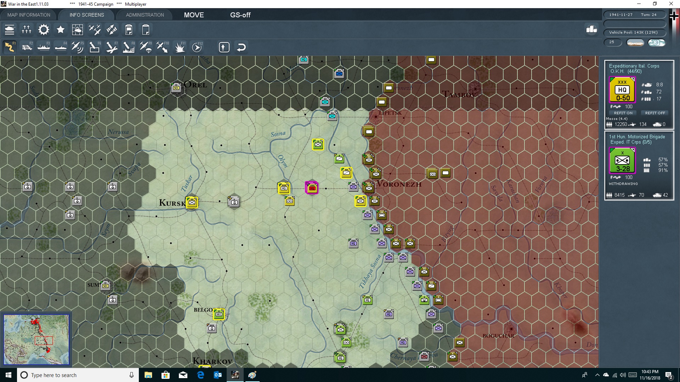The height and width of the screenshot is (382, 680).
Task: Select the yellow HQ unit west of selected stack
Action: (284, 188)
